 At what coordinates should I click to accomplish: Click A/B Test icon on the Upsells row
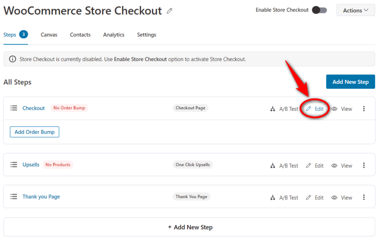(x=273, y=166)
